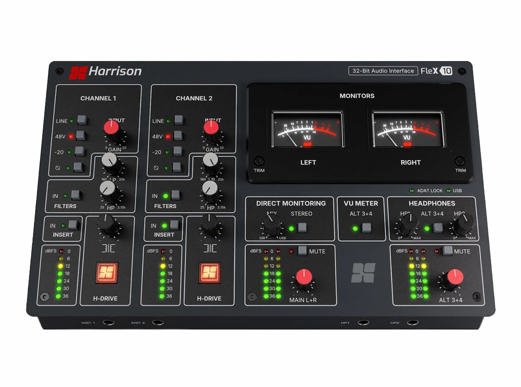Toggle Channel 2 FILTERS IN switch

pyautogui.click(x=176, y=195)
